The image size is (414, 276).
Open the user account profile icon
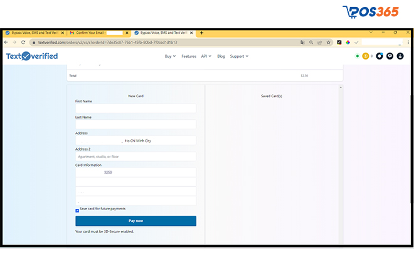tap(400, 56)
